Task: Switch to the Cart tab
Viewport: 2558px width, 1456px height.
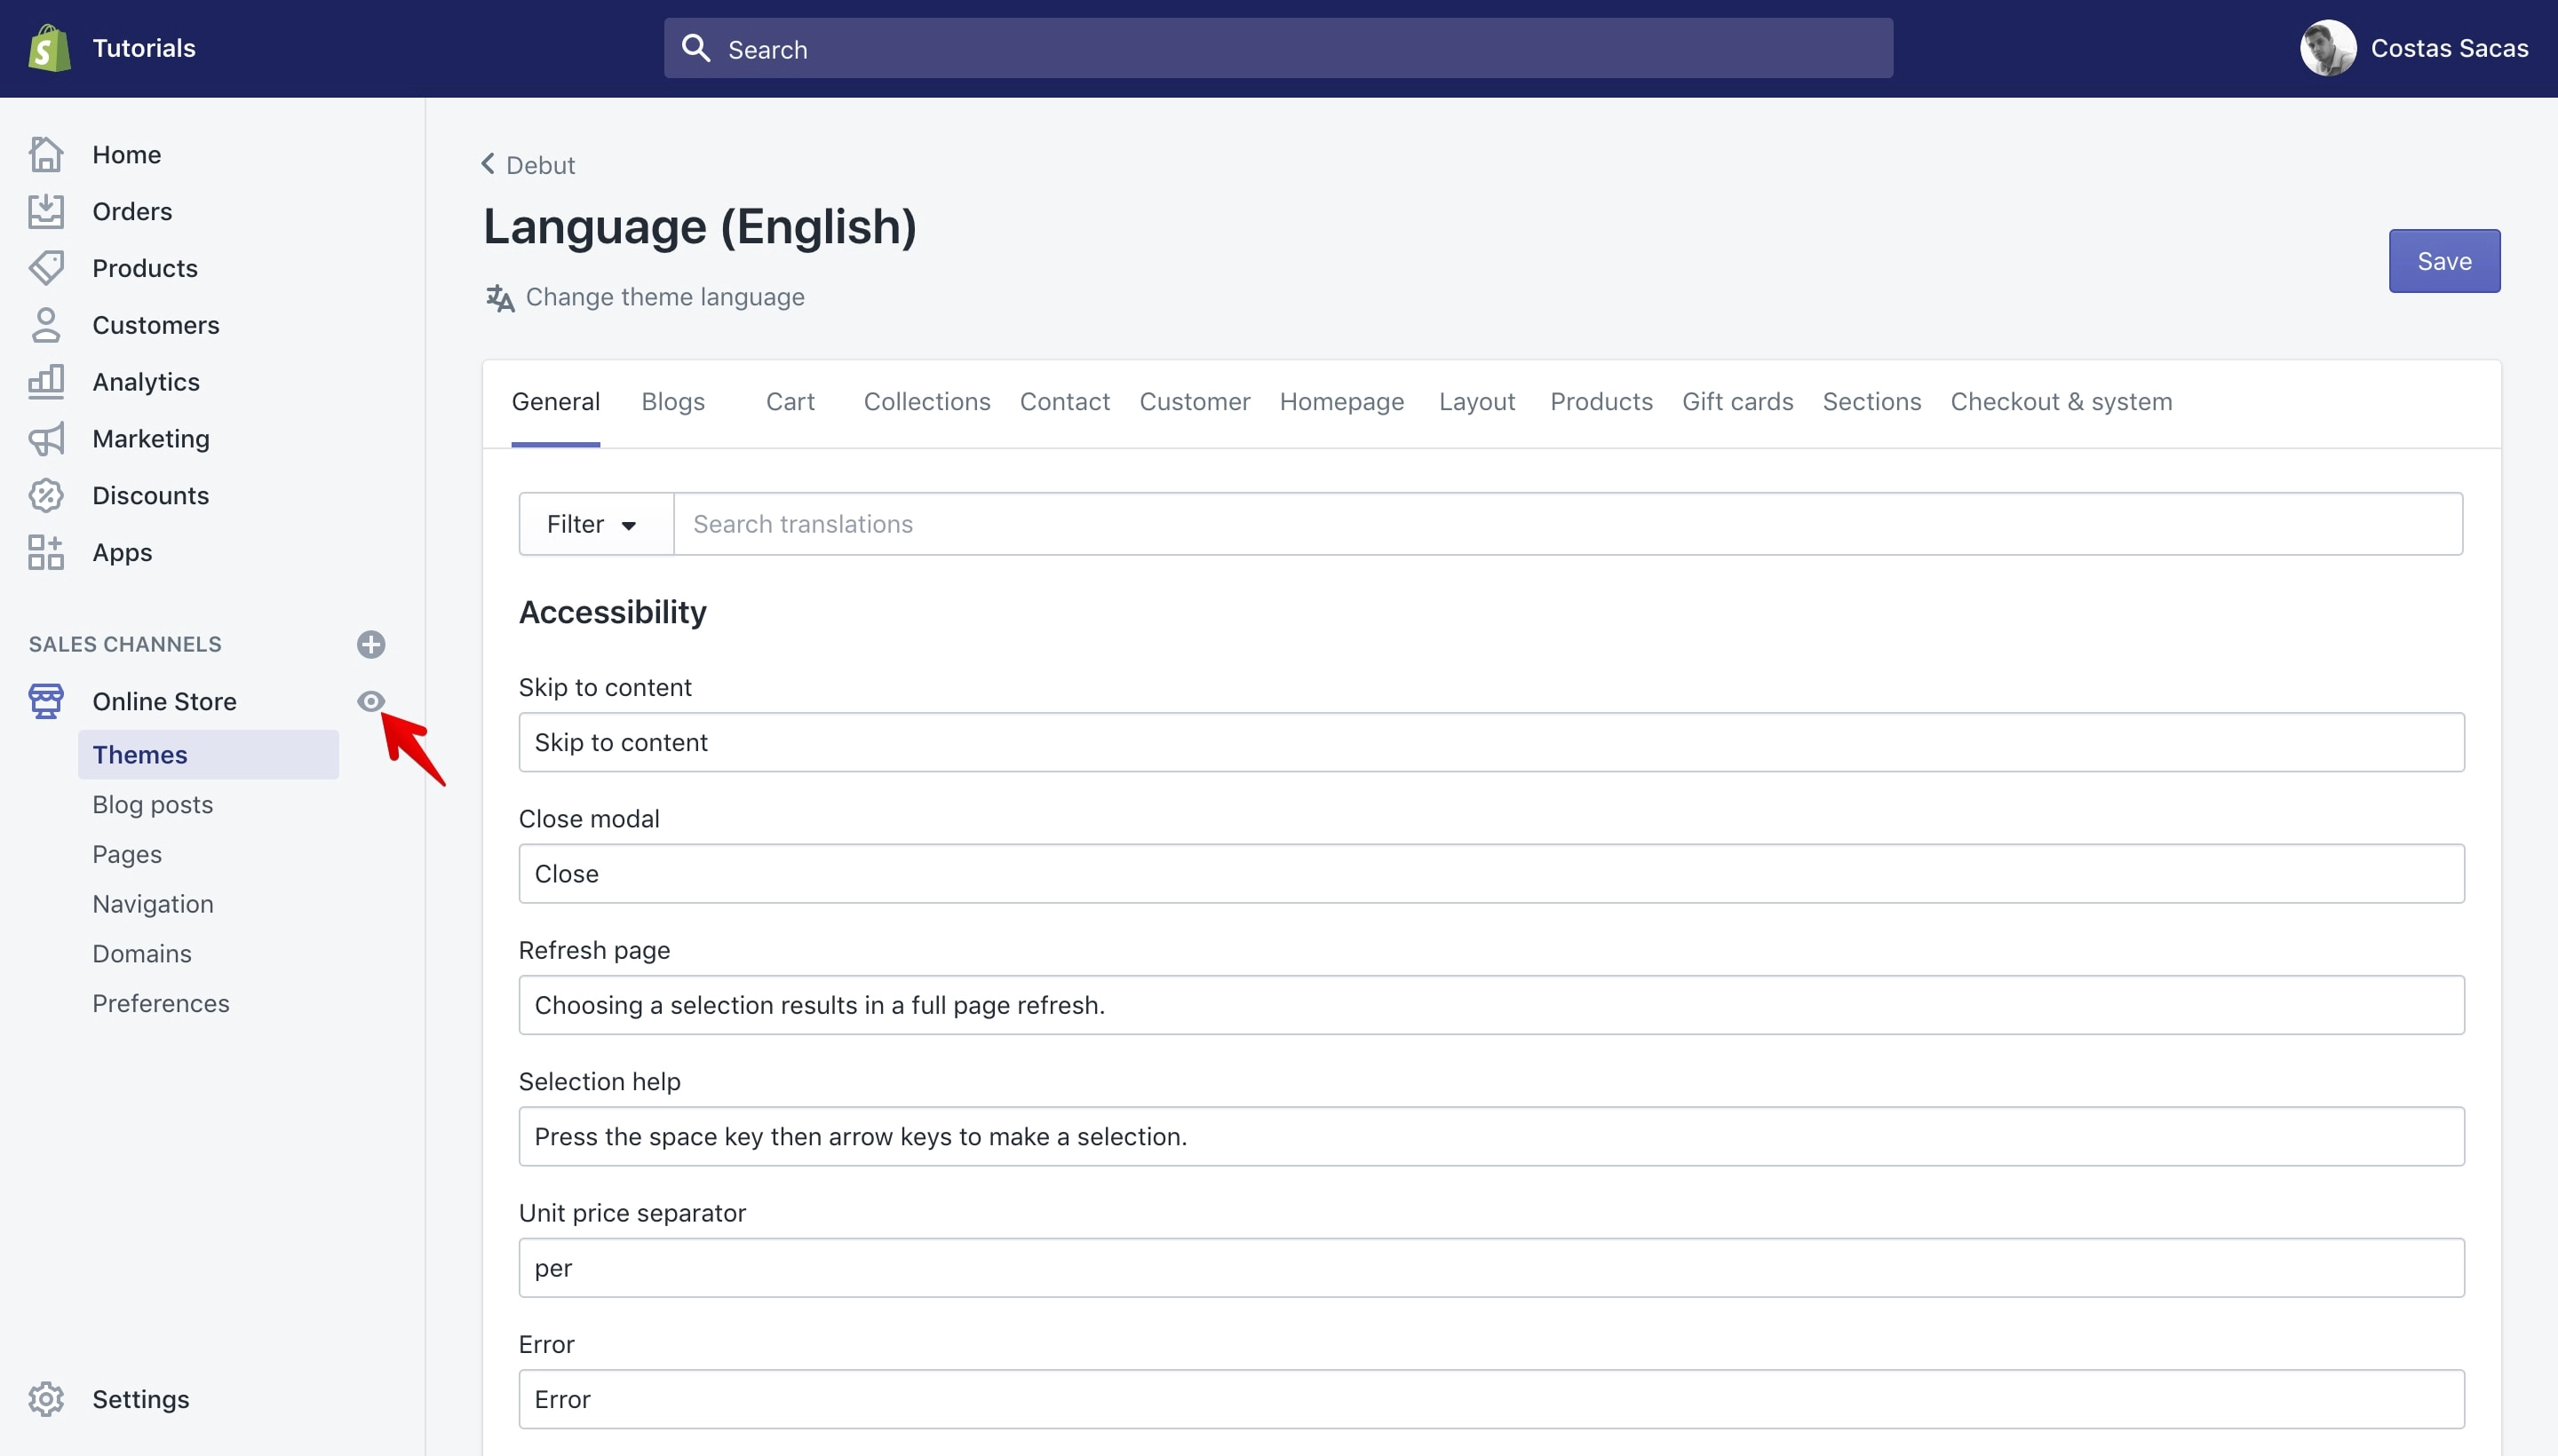Action: pyautogui.click(x=790, y=402)
